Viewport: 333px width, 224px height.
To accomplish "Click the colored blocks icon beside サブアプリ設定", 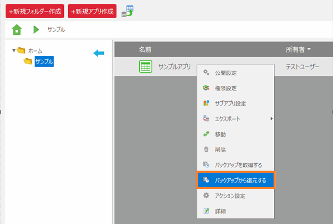I will coord(206,103).
